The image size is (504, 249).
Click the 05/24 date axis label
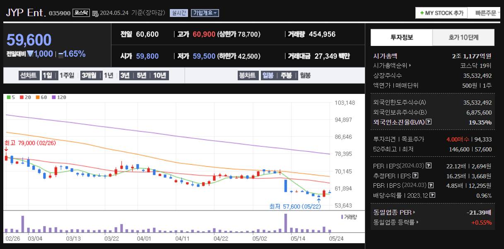[x=336, y=239]
